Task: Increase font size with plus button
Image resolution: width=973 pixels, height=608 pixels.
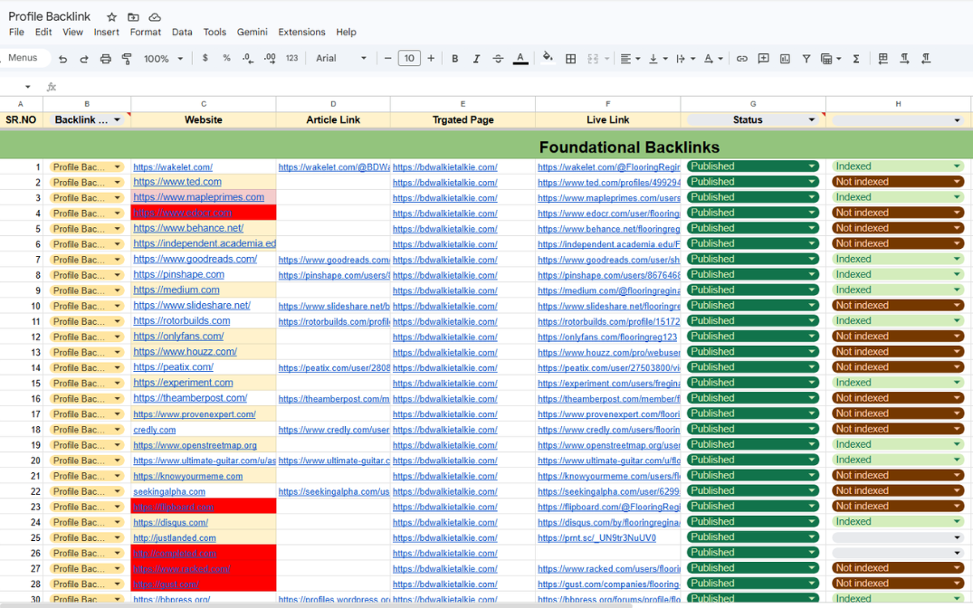Action: click(431, 59)
